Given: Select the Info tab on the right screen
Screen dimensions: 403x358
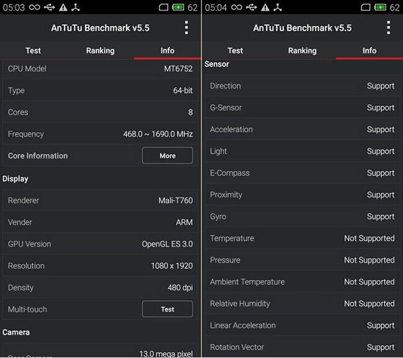Looking at the screenshot, I should [x=369, y=51].
